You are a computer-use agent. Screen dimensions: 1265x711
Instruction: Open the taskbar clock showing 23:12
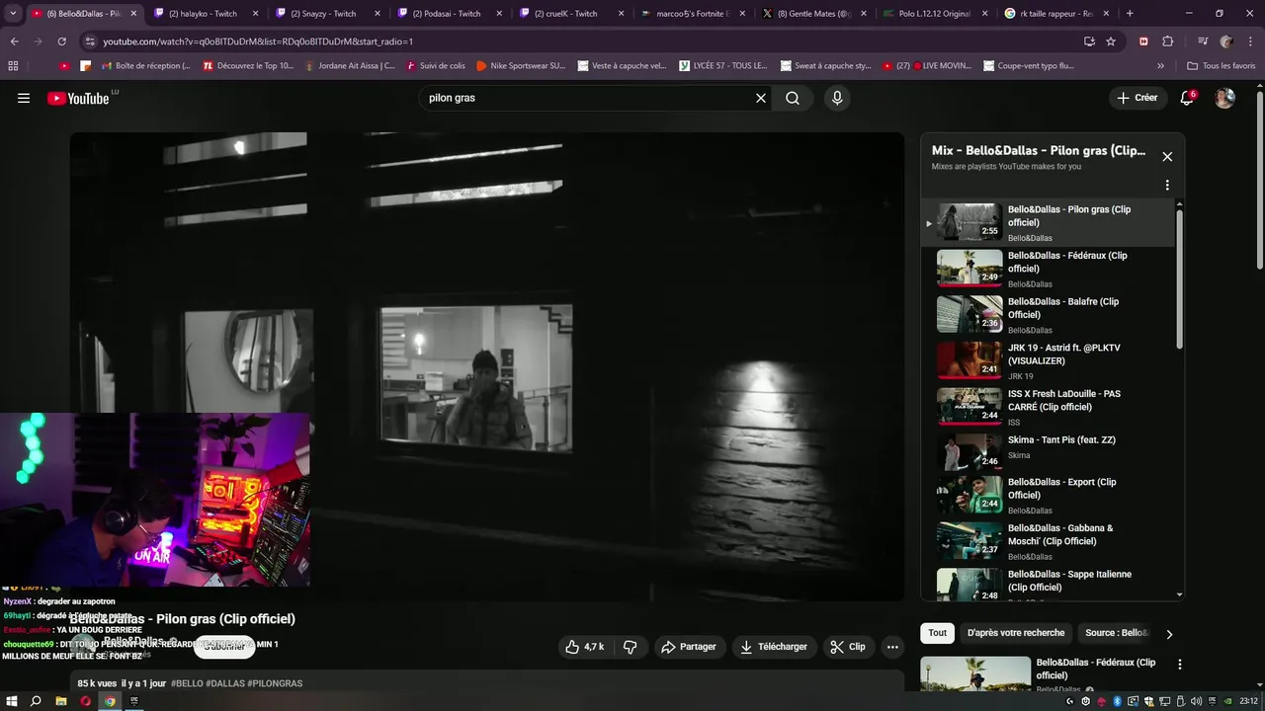click(1247, 701)
